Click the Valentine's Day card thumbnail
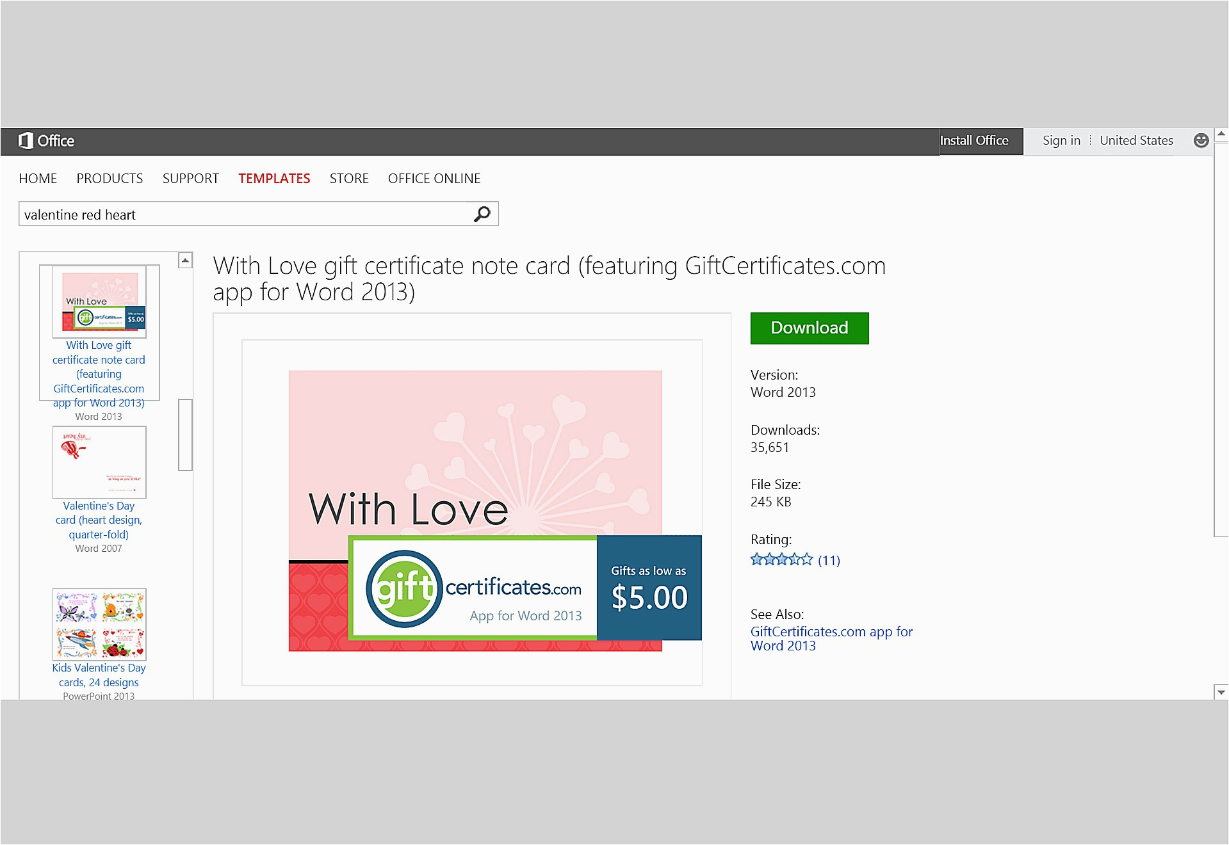The height and width of the screenshot is (845, 1229). click(x=99, y=462)
